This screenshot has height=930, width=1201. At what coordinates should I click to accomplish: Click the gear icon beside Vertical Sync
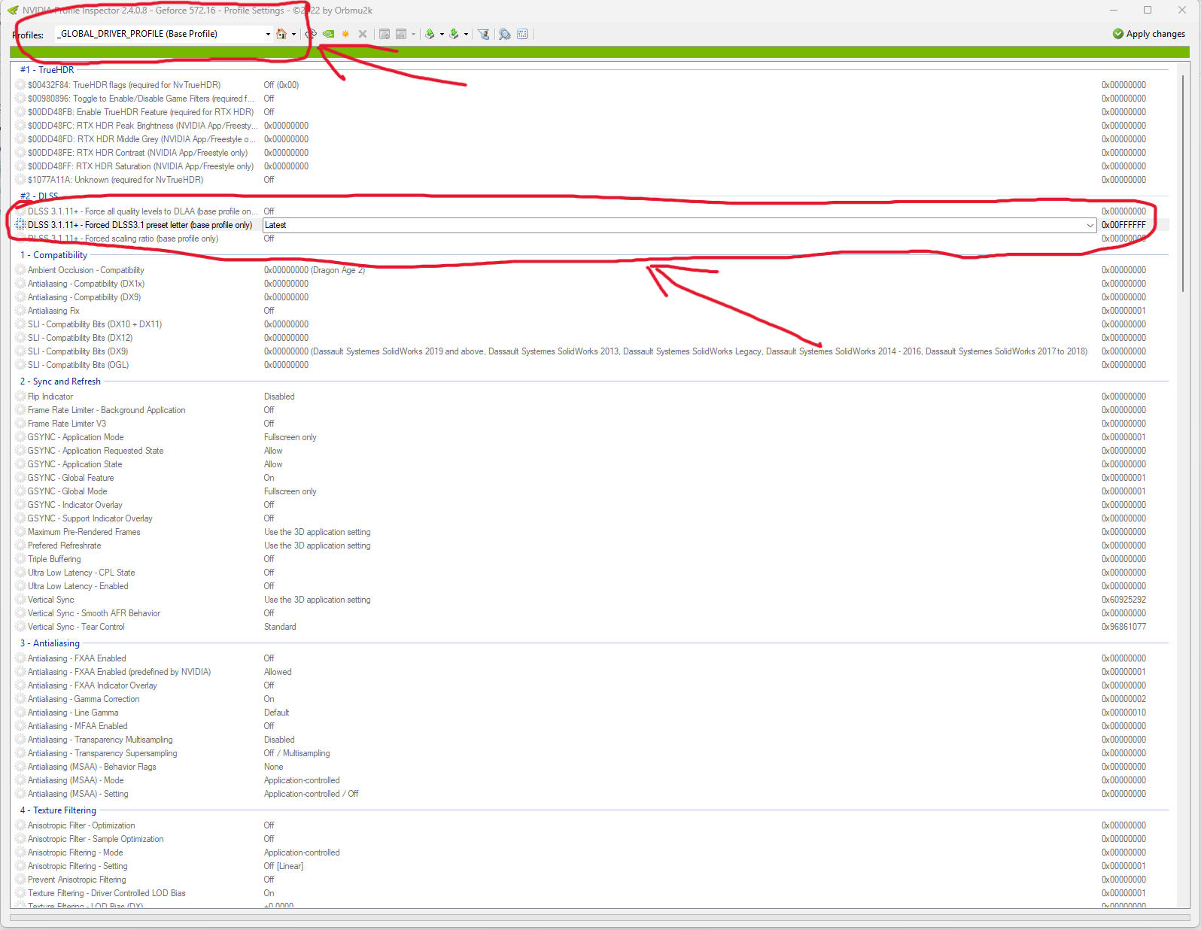coord(21,600)
